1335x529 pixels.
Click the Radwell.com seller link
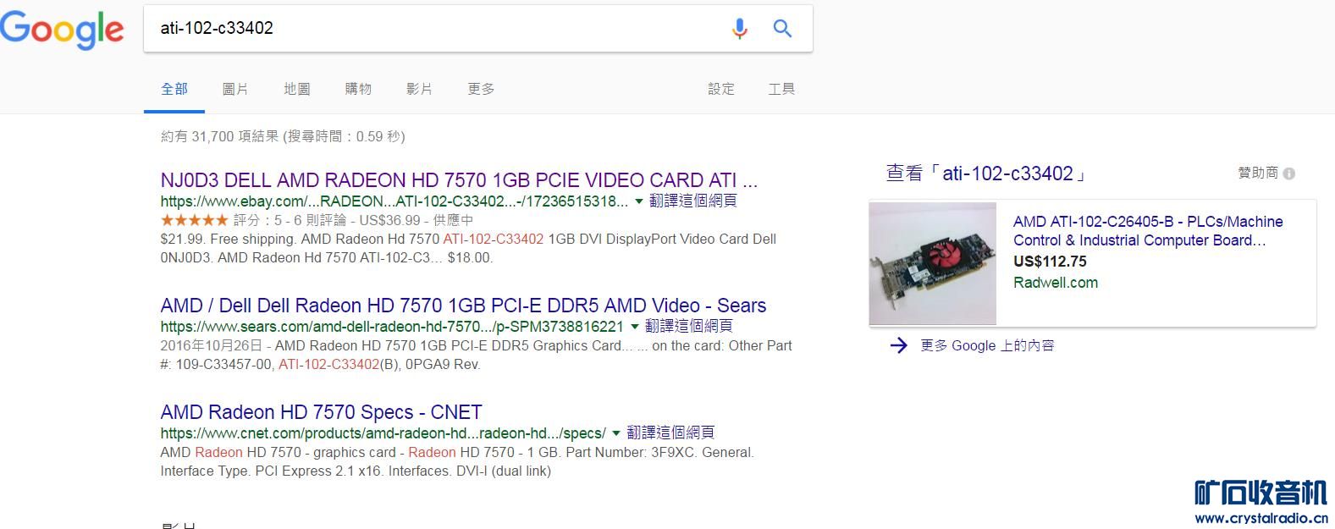pos(1056,283)
